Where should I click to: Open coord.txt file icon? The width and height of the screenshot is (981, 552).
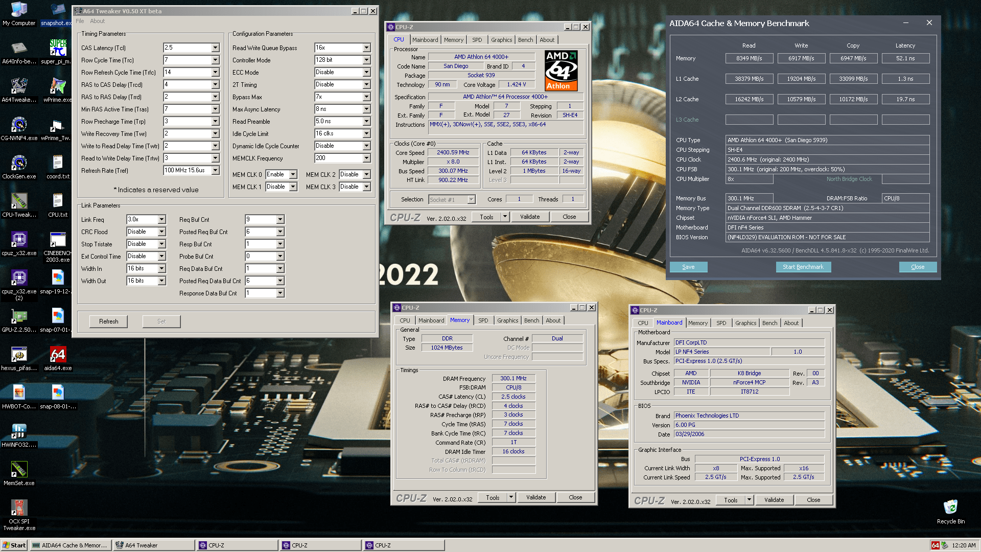(x=57, y=167)
